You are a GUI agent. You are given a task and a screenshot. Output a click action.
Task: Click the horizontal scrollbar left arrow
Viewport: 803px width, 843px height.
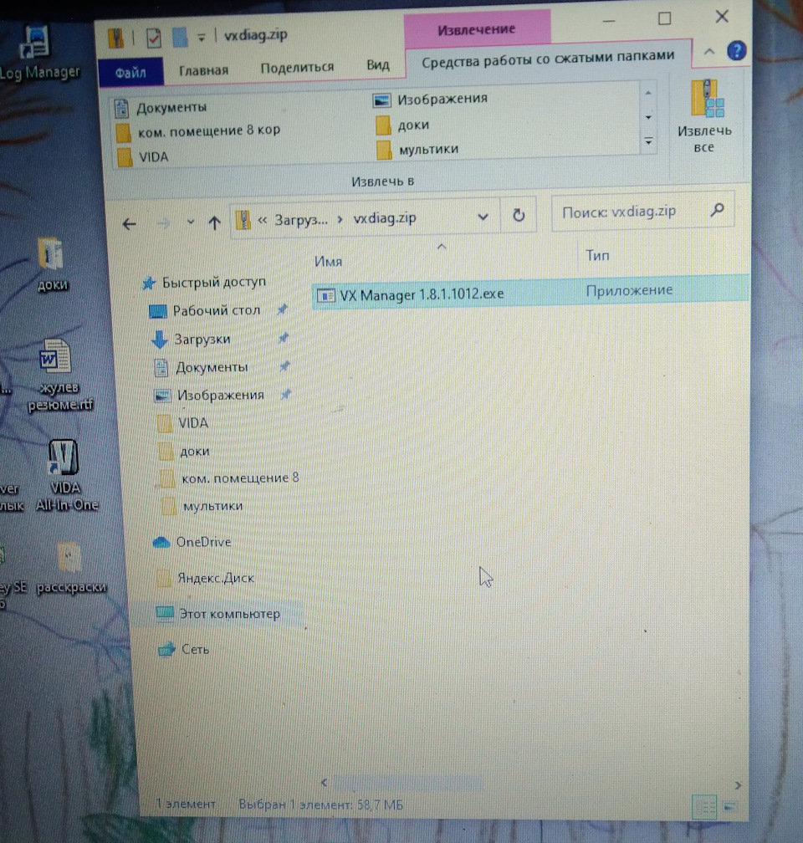click(324, 782)
